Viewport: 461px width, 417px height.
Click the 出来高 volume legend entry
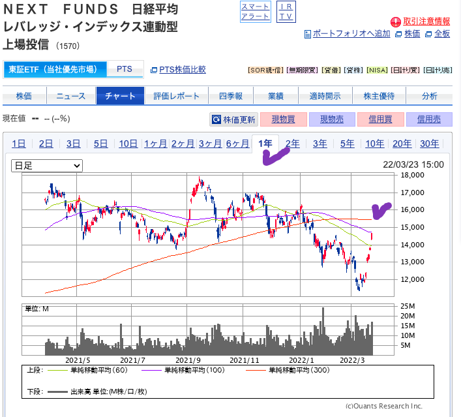click(97, 392)
